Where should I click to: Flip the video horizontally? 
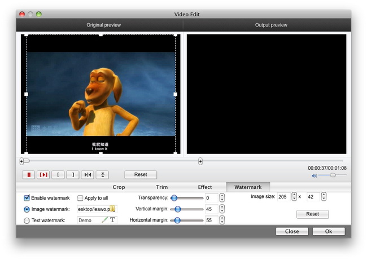[x=88, y=175]
